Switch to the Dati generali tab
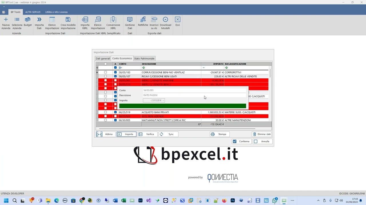Image resolution: width=366 pixels, height=205 pixels. (x=103, y=58)
